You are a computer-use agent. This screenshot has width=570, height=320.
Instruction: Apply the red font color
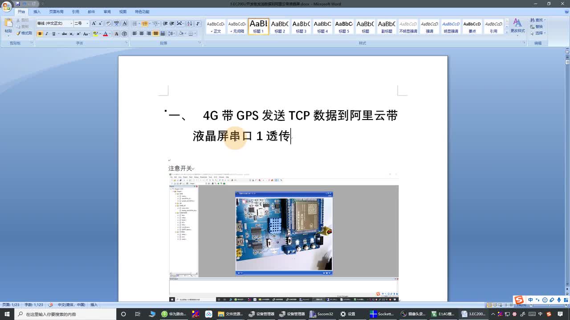coord(105,34)
